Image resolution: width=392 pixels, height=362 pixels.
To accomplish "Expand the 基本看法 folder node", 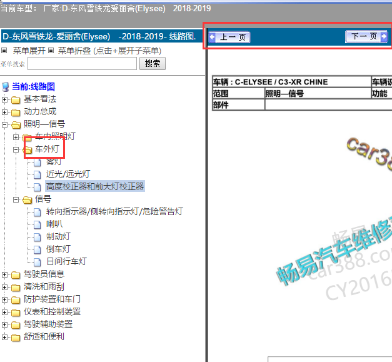I will [x=4, y=99].
